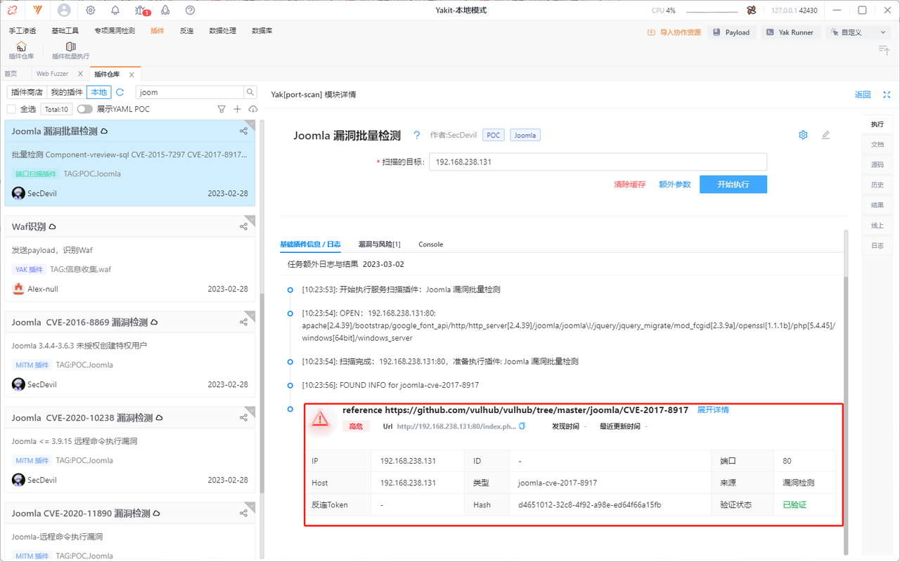Screen dimensions: 900x562
Task: Collapse the ribbon with the arrow-up icon
Action: (x=884, y=49)
